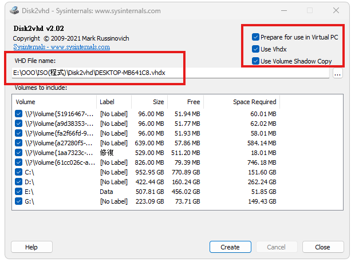Close the Disk2vhd window with X

pos(336,10)
